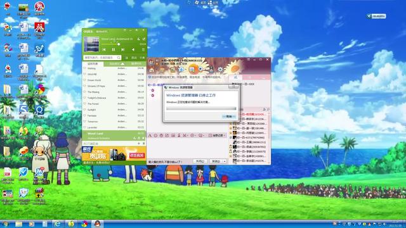406x228 pixels.
Task: Click the progress bar in the error dialog
Action: (x=201, y=109)
